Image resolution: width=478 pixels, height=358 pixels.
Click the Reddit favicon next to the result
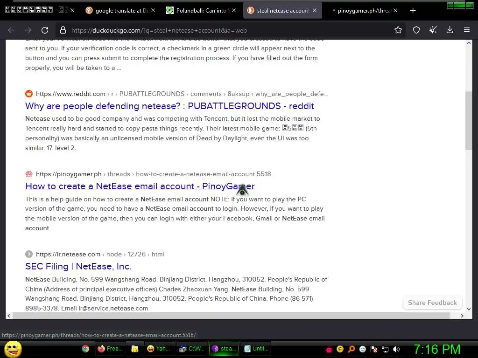pos(29,94)
